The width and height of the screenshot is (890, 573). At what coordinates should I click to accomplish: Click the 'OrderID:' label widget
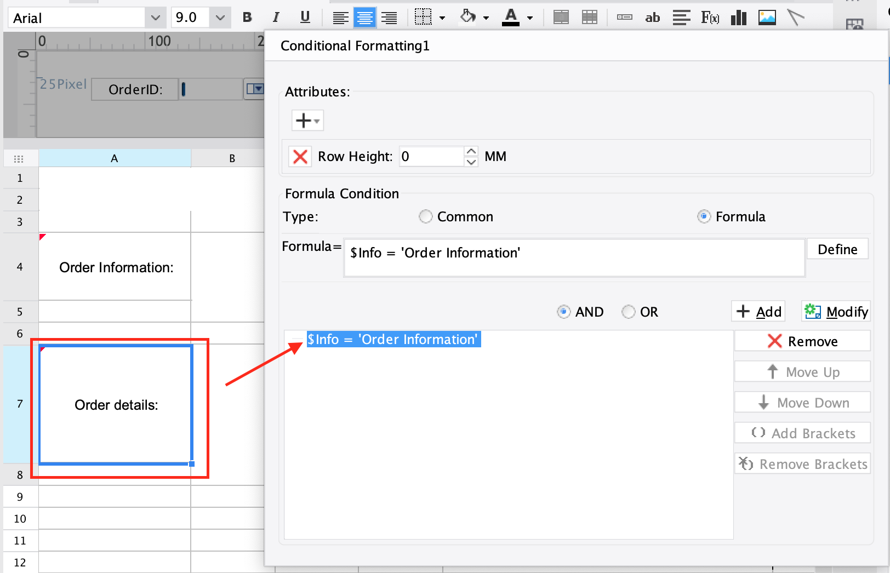tap(135, 89)
